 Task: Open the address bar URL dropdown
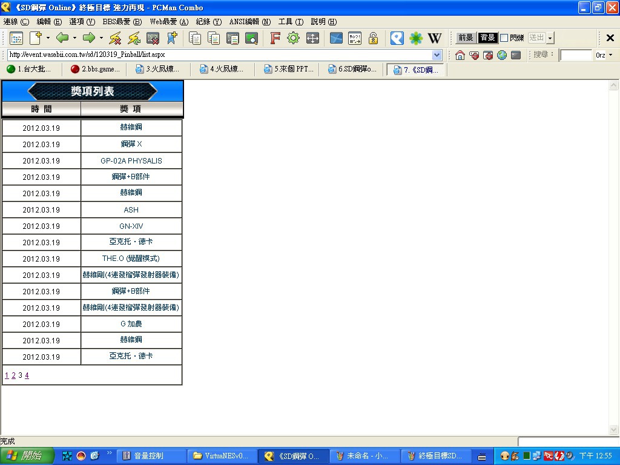coord(437,55)
